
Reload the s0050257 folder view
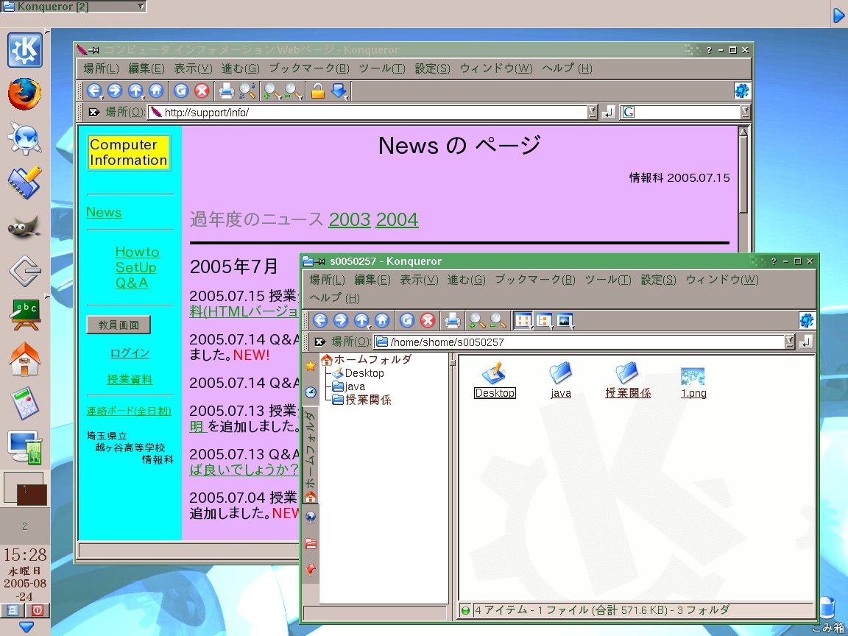coord(407,320)
